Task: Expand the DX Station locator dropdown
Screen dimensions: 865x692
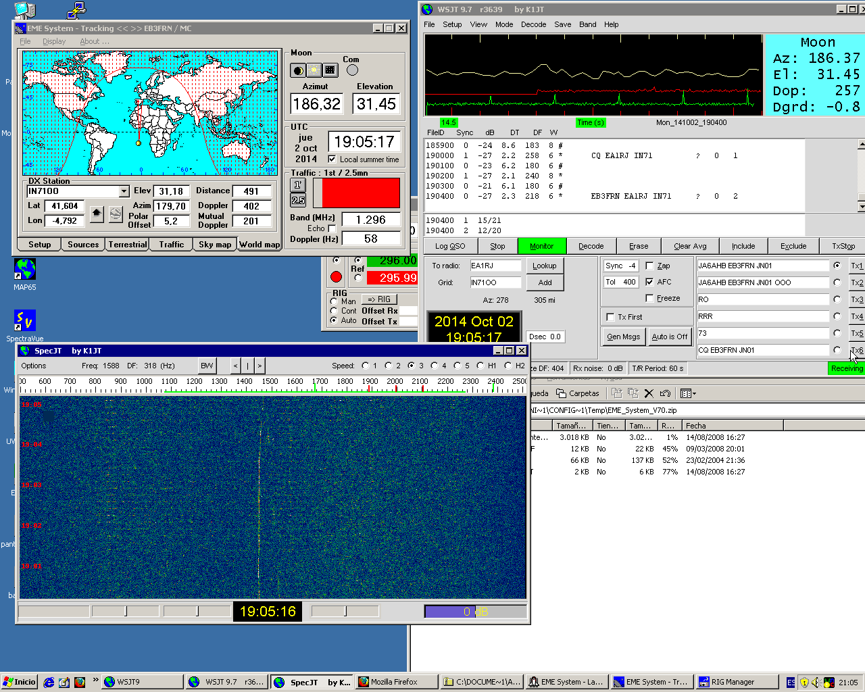Action: coord(124,191)
